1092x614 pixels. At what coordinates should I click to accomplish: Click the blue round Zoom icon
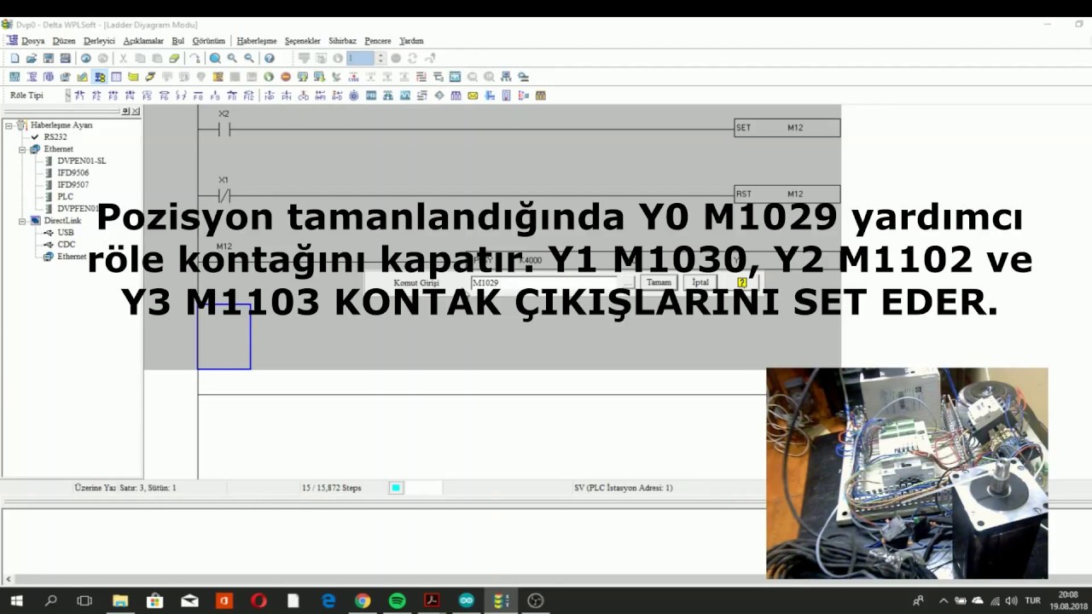pos(215,58)
